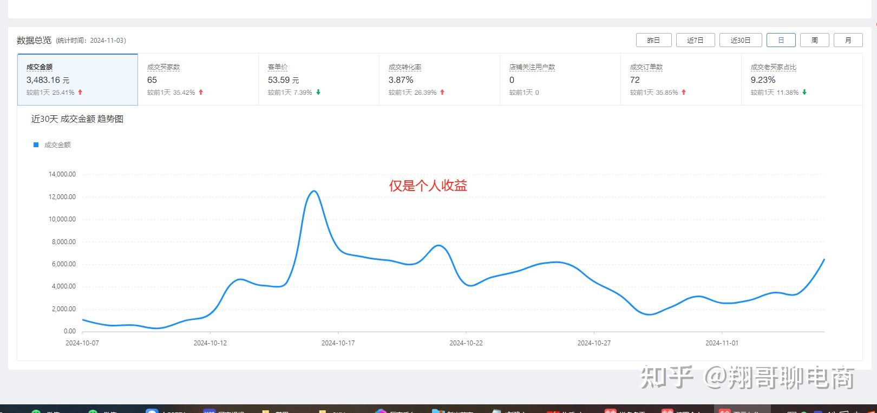Click the 53.59 元 average order value
Screen dimensions: 877x413
pyautogui.click(x=283, y=80)
